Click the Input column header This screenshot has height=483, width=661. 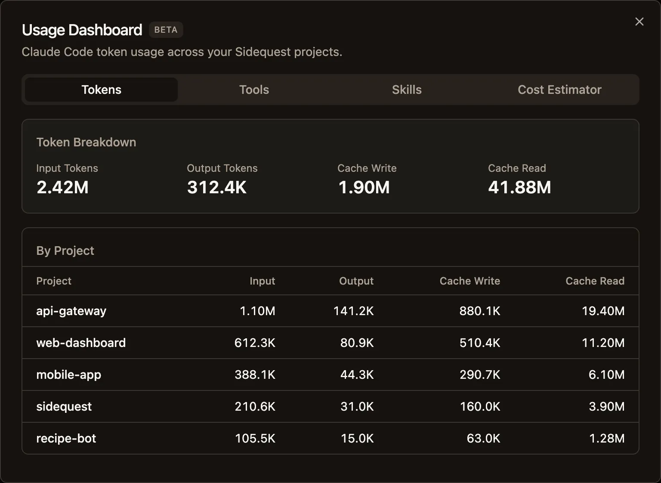262,281
